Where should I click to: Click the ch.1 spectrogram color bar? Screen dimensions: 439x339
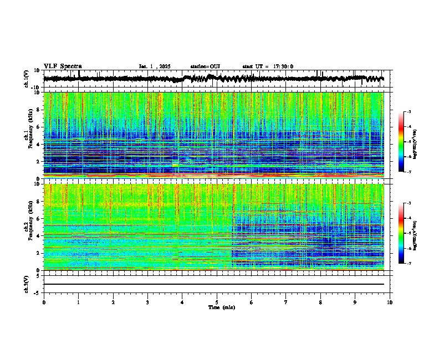[x=401, y=142]
